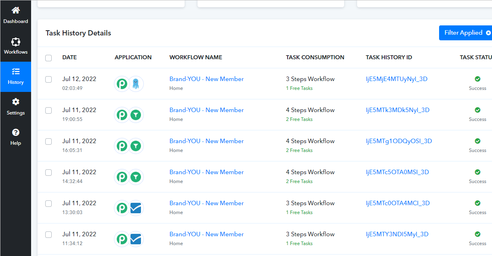Screen dimensions: 492x256
Task: Open task history ID IjE5MTY3NDI5MyI_3D
Action: point(397,234)
